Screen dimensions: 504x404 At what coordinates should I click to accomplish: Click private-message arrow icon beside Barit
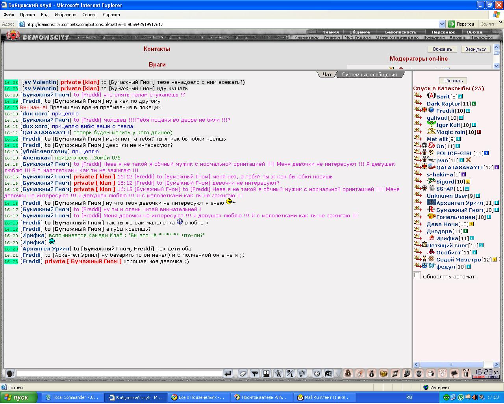(x=417, y=96)
